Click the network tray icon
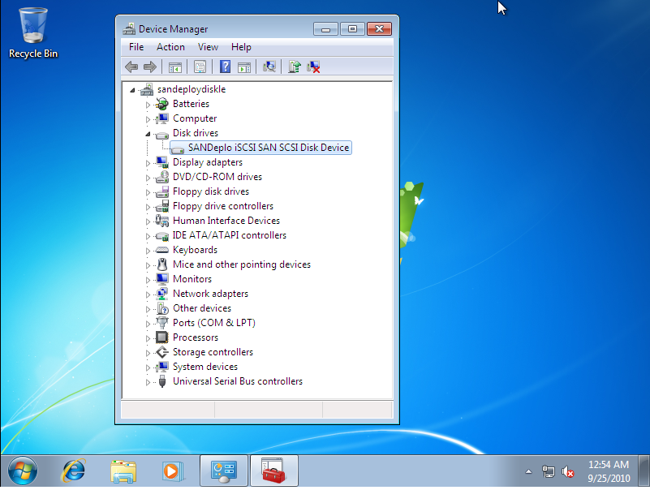 [x=548, y=472]
